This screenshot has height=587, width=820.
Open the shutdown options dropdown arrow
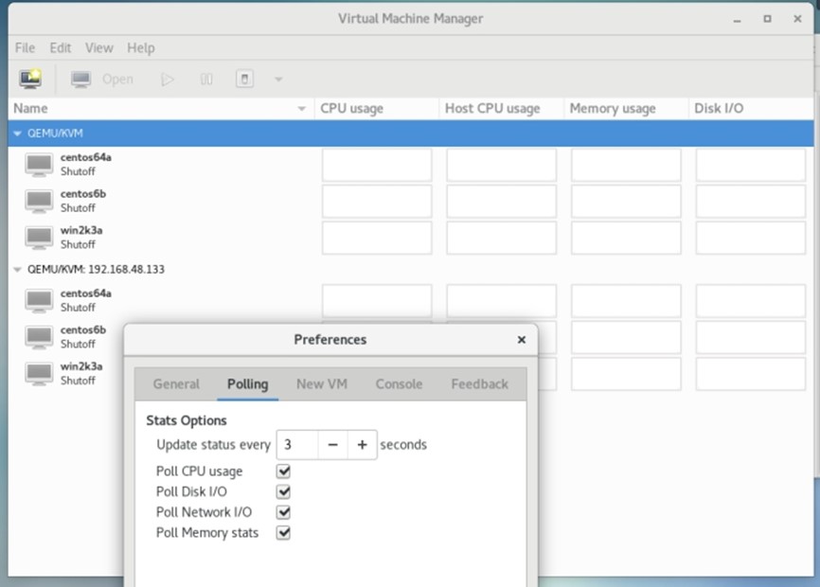278,80
